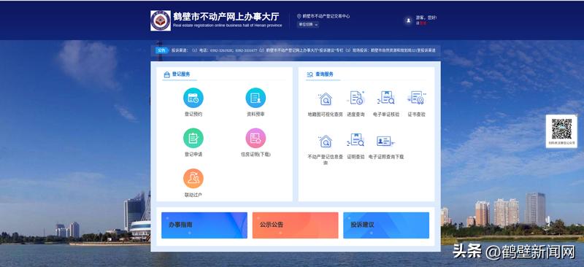
Task: Click the scrolling 投诉渠道 announcement text
Action: pos(303,50)
